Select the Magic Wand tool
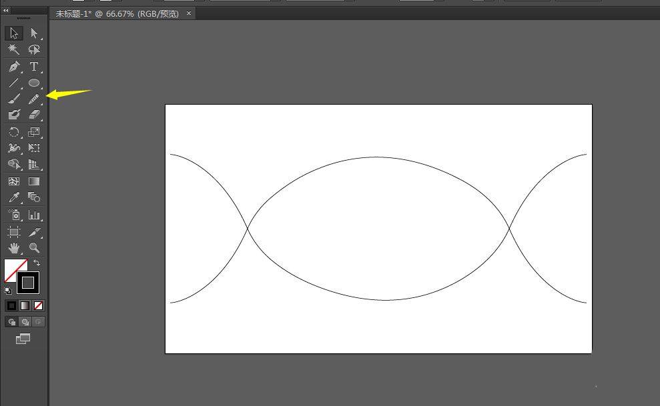This screenshot has height=406, width=660. tap(14, 50)
